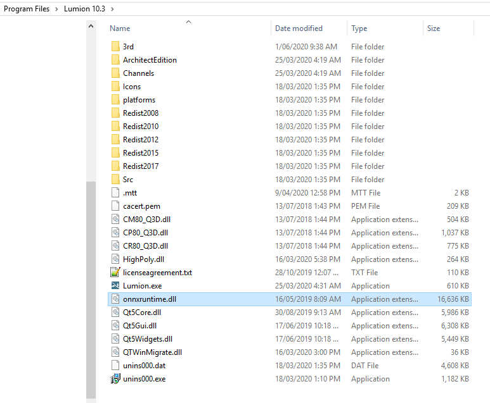Click the Type column header
Image resolution: width=490 pixels, height=403 pixels.
(x=359, y=28)
